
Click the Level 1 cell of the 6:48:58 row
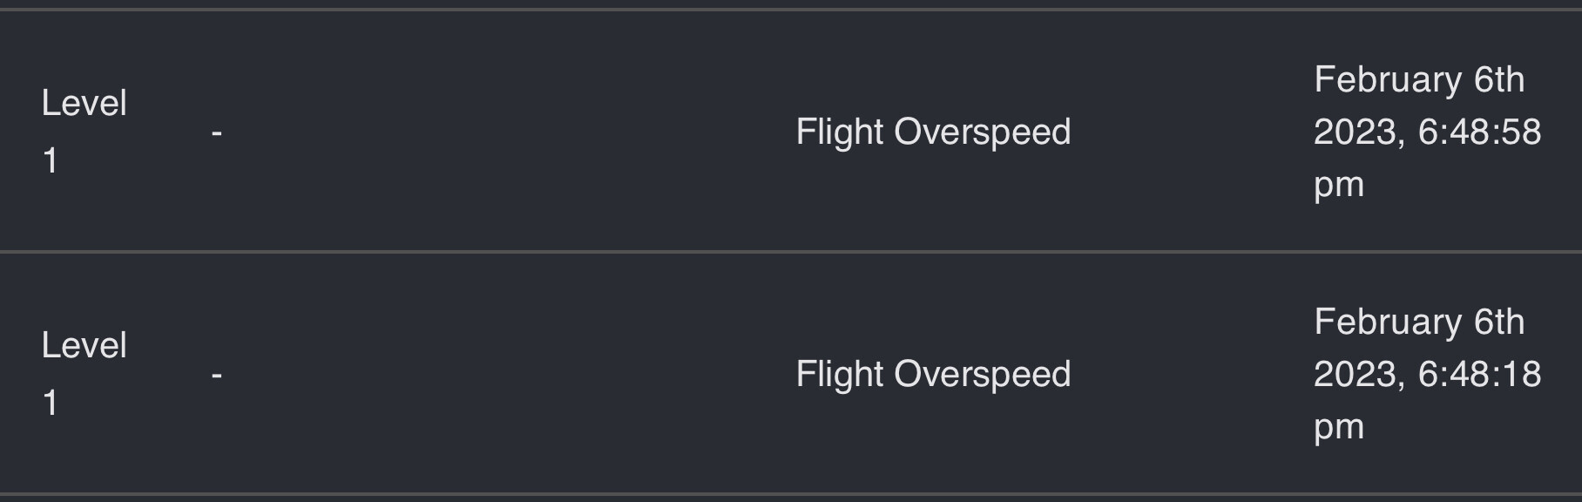pyautogui.click(x=85, y=132)
